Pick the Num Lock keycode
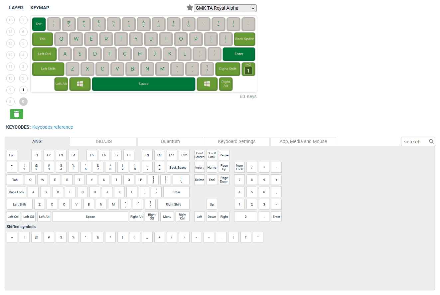Screen dimensions: 440x295 pos(239,167)
